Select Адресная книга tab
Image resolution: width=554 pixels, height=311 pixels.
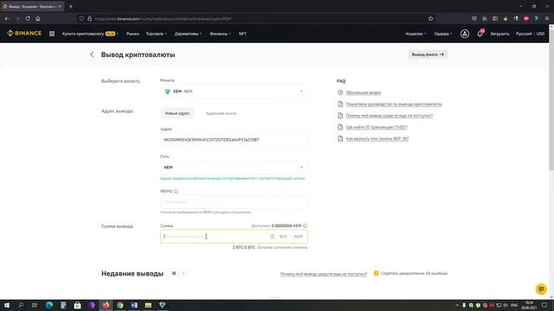pos(221,113)
